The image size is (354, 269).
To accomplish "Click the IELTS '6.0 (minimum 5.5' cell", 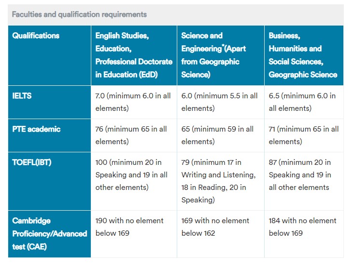I will 220,102.
